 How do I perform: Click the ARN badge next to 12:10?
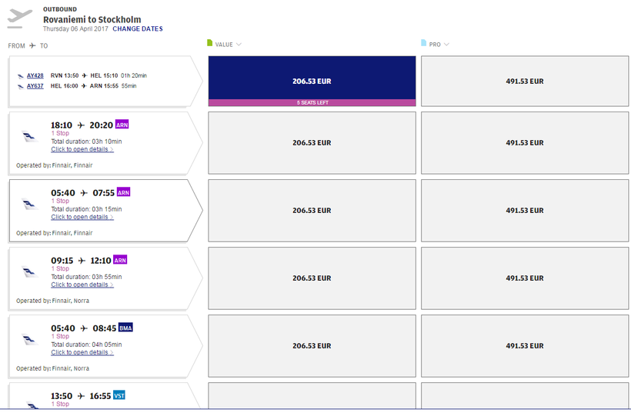[x=120, y=259]
